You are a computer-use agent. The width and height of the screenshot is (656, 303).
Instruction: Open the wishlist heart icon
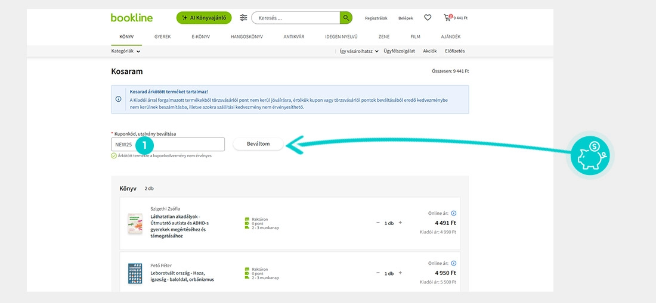pyautogui.click(x=428, y=18)
